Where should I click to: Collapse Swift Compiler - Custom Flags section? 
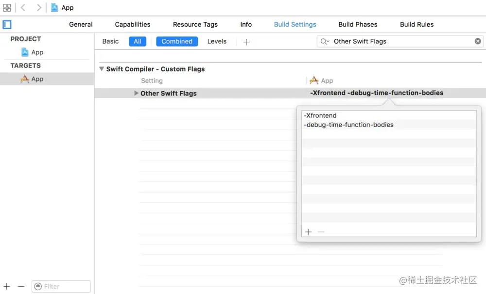pyautogui.click(x=102, y=69)
